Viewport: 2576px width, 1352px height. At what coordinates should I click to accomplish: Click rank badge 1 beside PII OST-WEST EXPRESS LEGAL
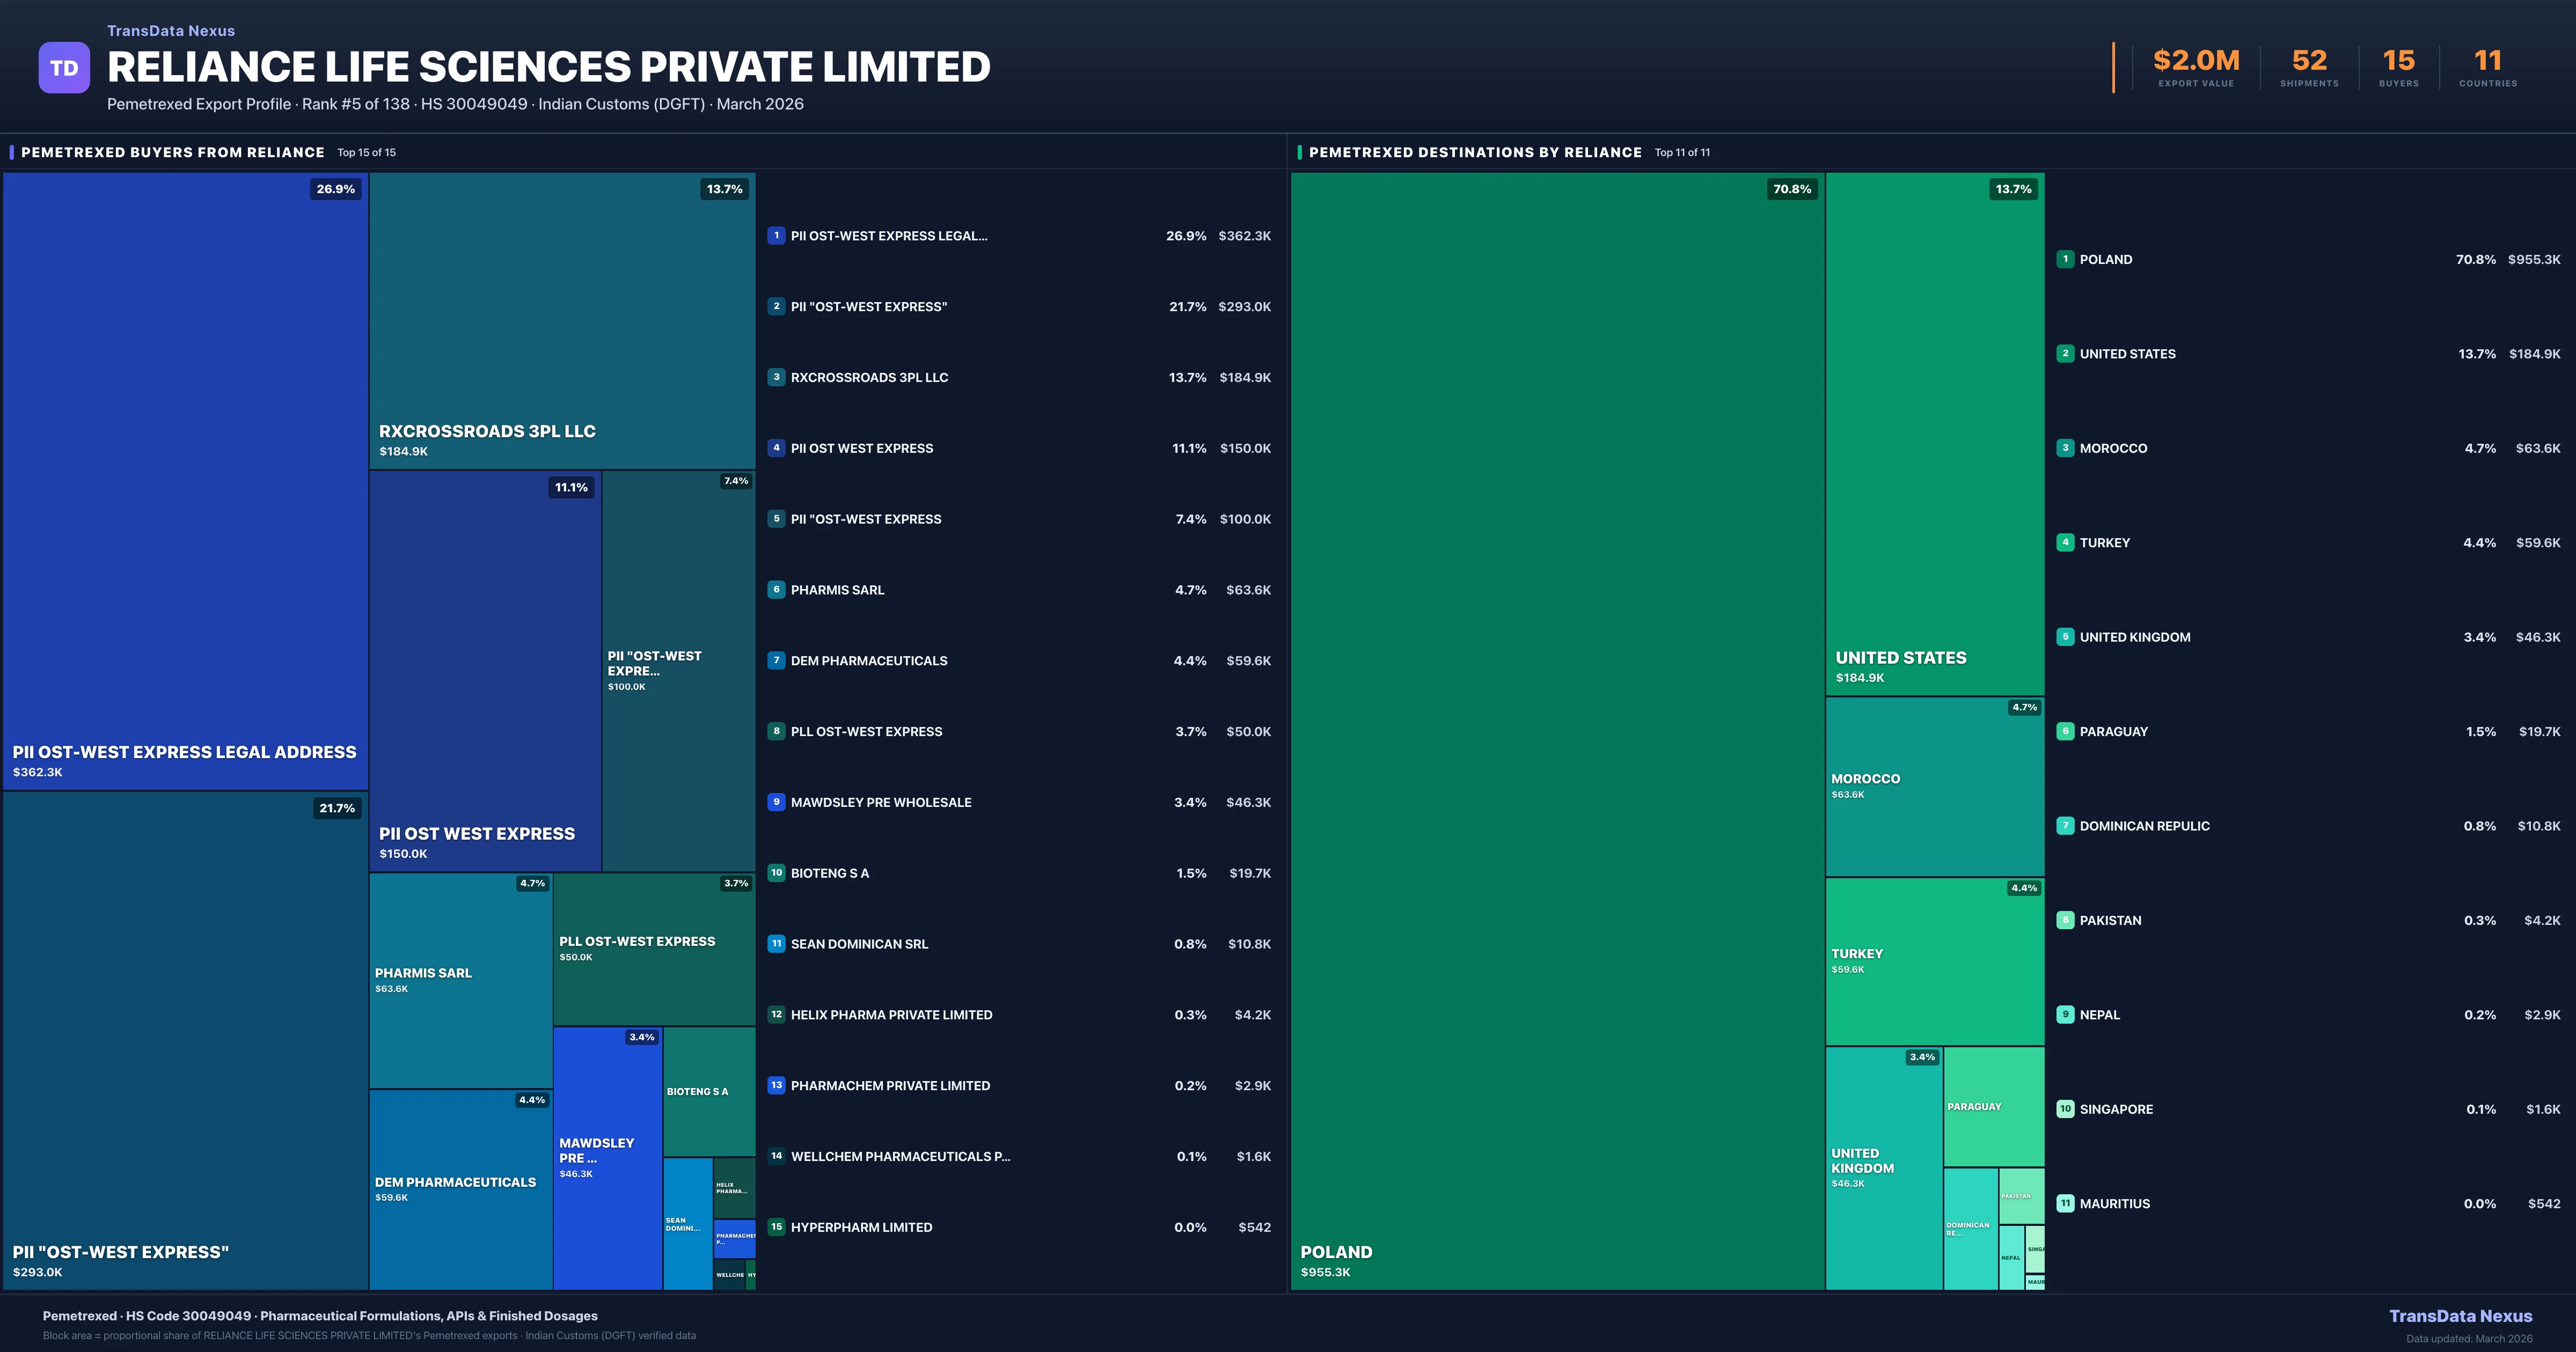point(776,236)
